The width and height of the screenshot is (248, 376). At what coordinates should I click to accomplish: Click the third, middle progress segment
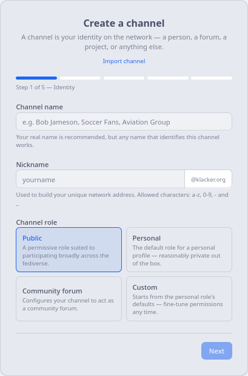[x=124, y=78]
